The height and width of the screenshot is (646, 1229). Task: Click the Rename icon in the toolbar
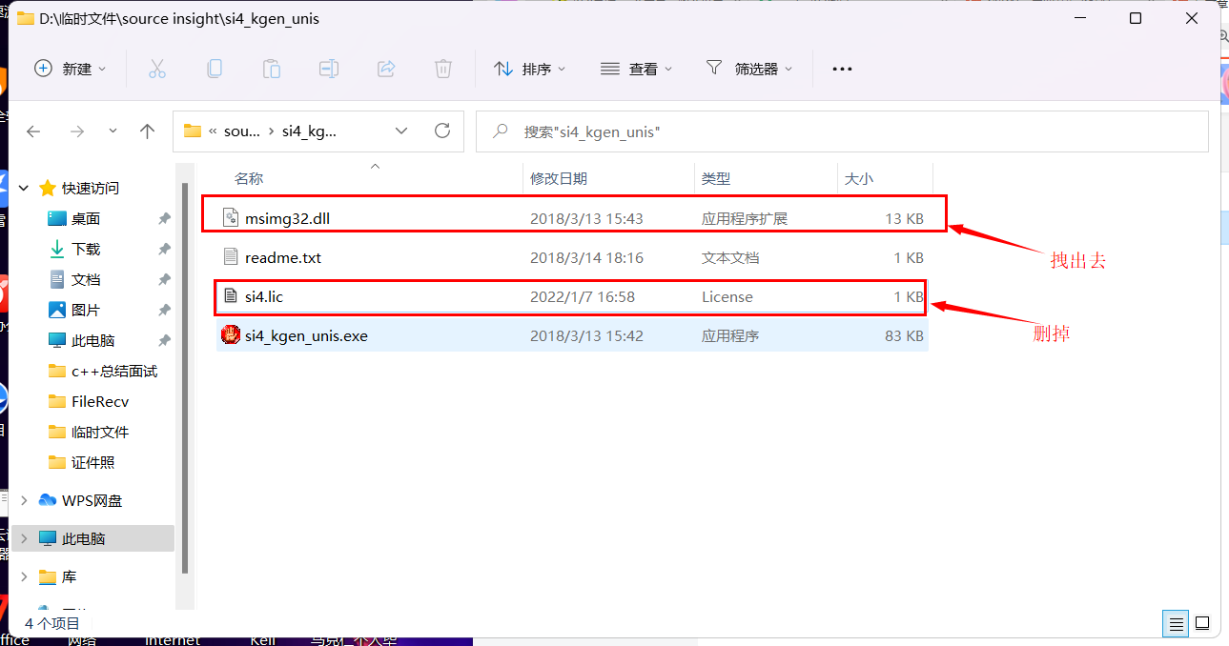(328, 68)
